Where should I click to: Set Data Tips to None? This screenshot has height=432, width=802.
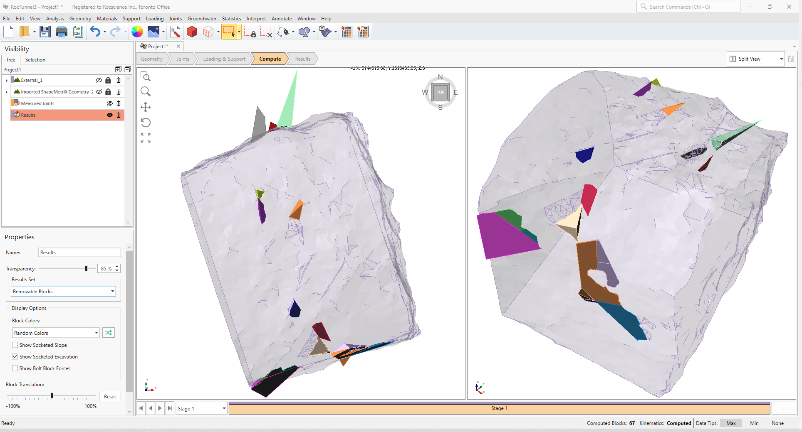777,423
